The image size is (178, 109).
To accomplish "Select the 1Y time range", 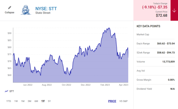I will point(43,101).
